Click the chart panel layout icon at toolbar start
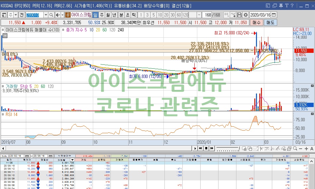Screen dimensions: 315x189 point(4,15)
